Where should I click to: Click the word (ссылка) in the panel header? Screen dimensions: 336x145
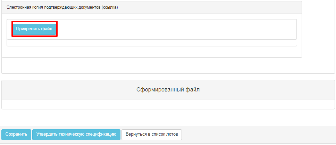[x=110, y=8]
